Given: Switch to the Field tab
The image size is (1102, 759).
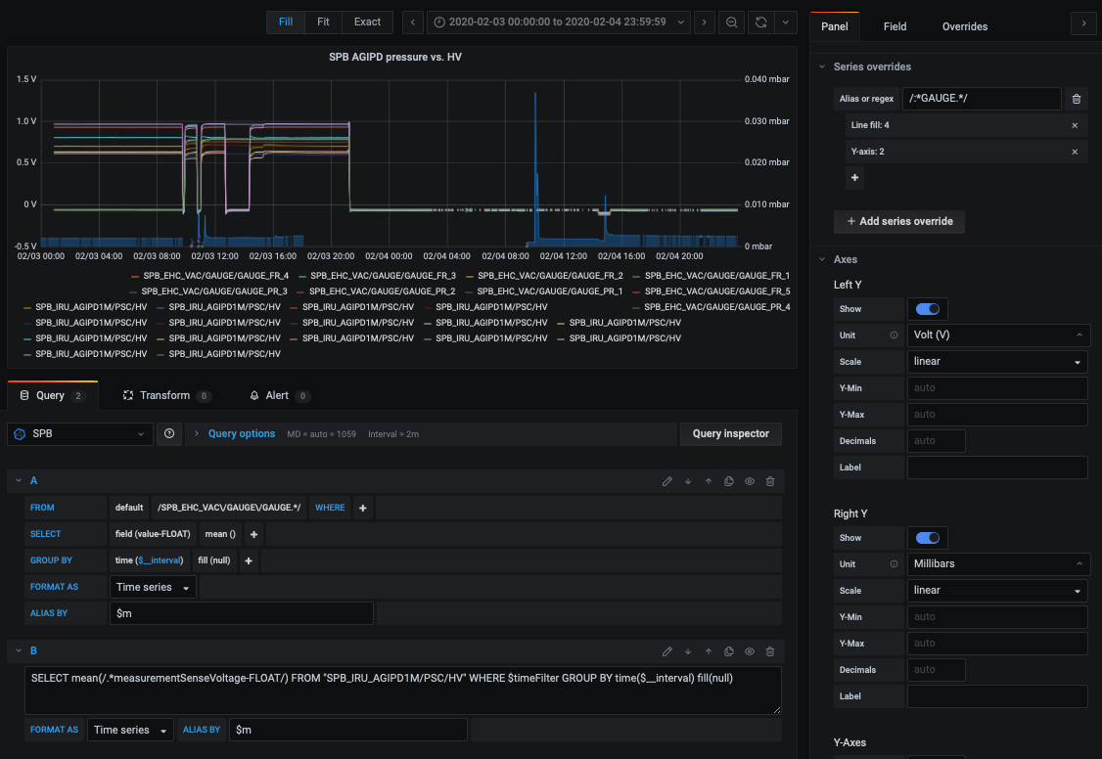Looking at the screenshot, I should pyautogui.click(x=895, y=26).
